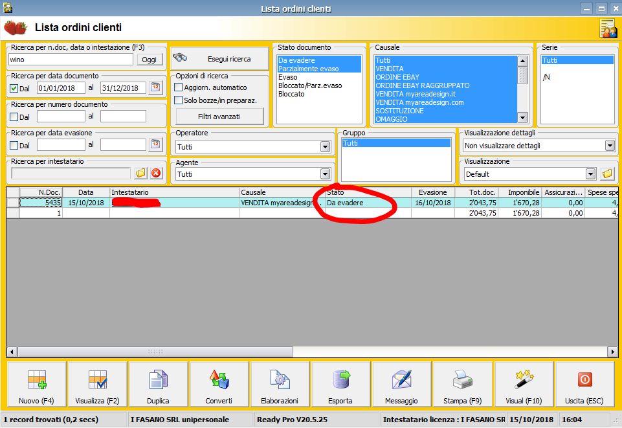This screenshot has width=622, height=428.
Task: Click end date field 31/12/2018
Action: (124, 88)
